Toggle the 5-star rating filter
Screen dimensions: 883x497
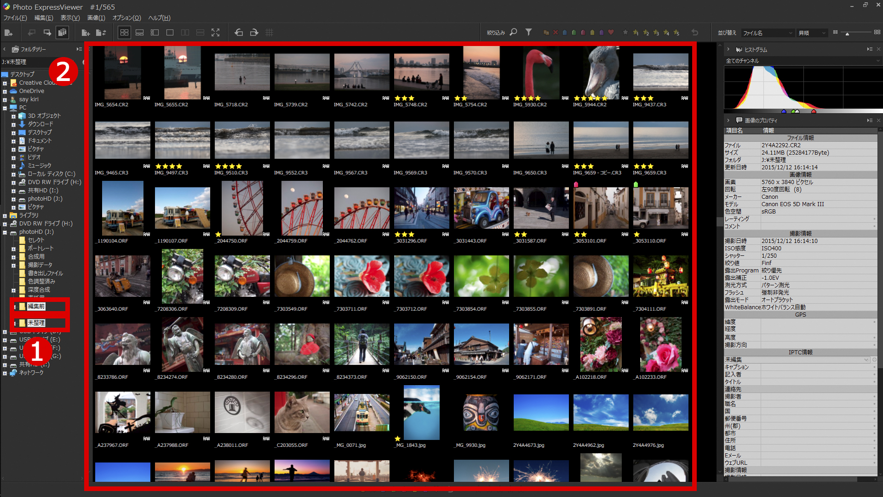(676, 33)
